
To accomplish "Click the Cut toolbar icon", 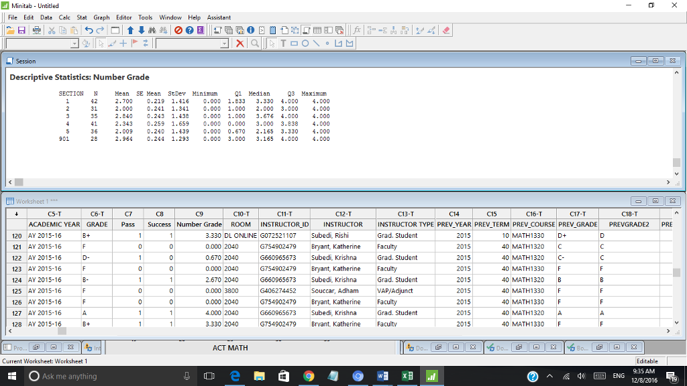I will pyautogui.click(x=52, y=29).
